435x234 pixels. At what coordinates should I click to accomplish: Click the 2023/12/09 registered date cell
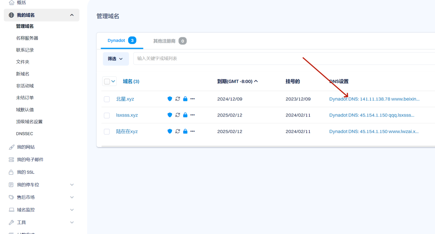[298, 99]
